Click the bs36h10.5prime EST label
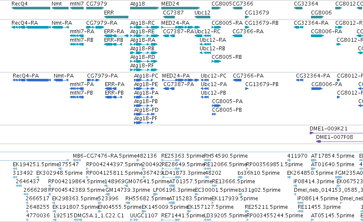363x222 pixels. tap(258, 173)
